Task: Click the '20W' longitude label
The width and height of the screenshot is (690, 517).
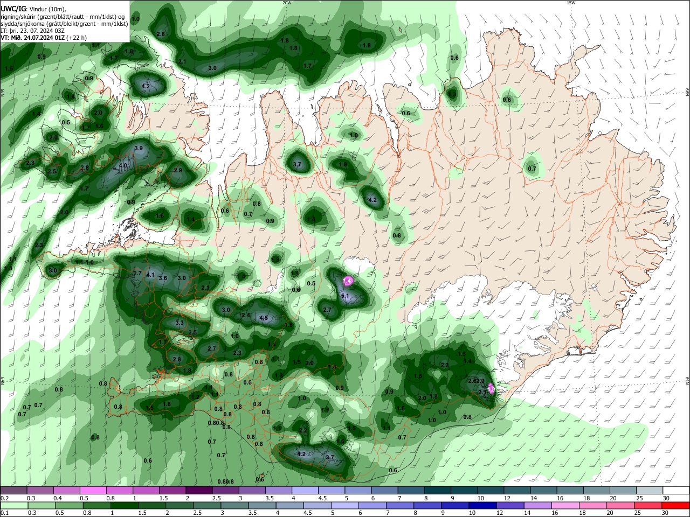Action: pyautogui.click(x=287, y=3)
